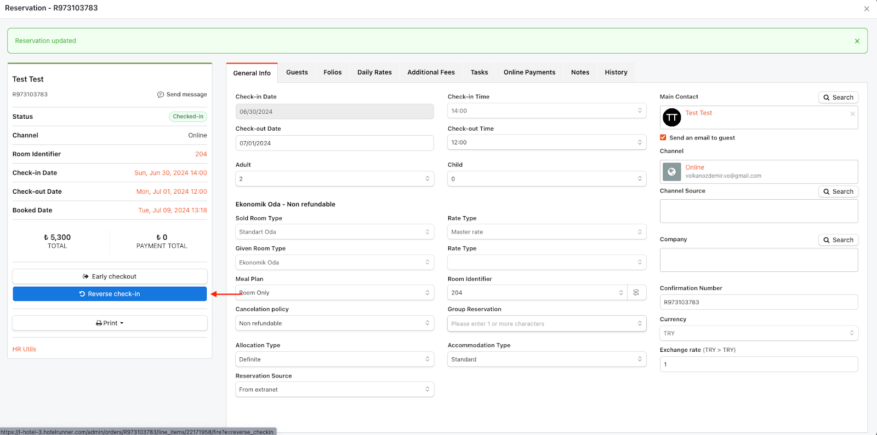Open the Print dropdown menu
The image size is (877, 435).
[110, 323]
